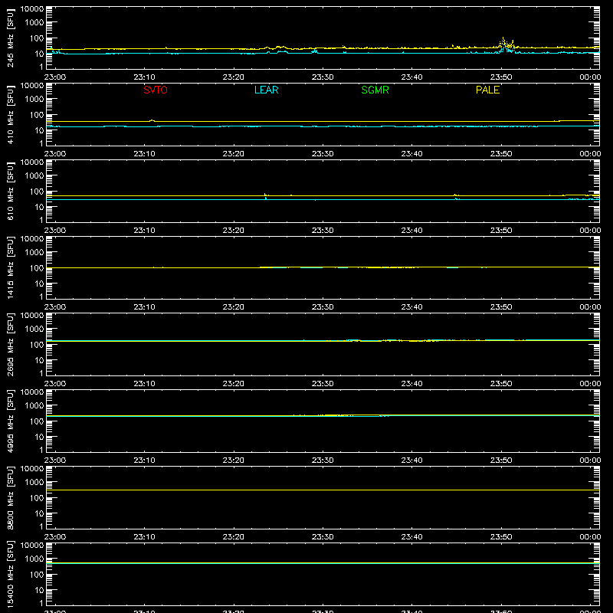
Task: Click the 23:10 time label under 4995 MHz plot
Action: (144, 461)
